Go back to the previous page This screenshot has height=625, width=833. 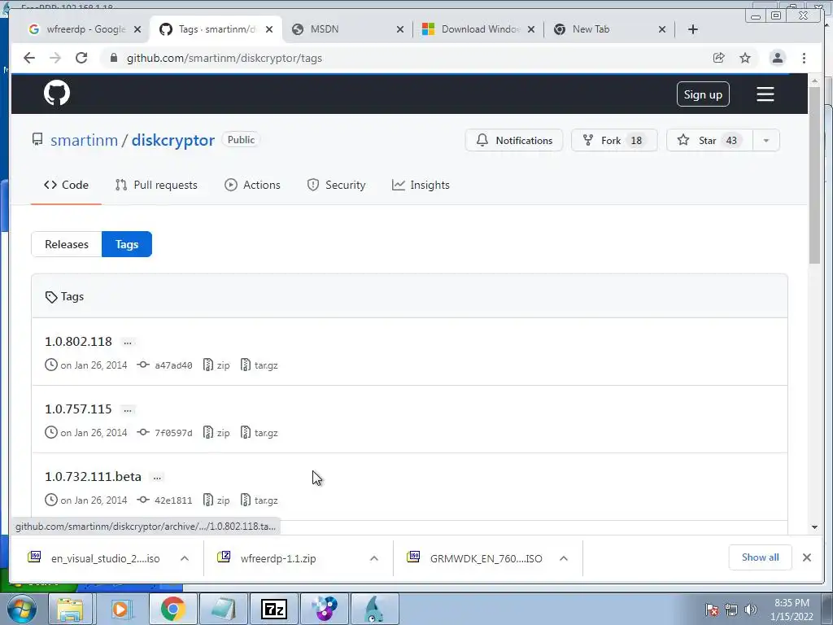29,58
